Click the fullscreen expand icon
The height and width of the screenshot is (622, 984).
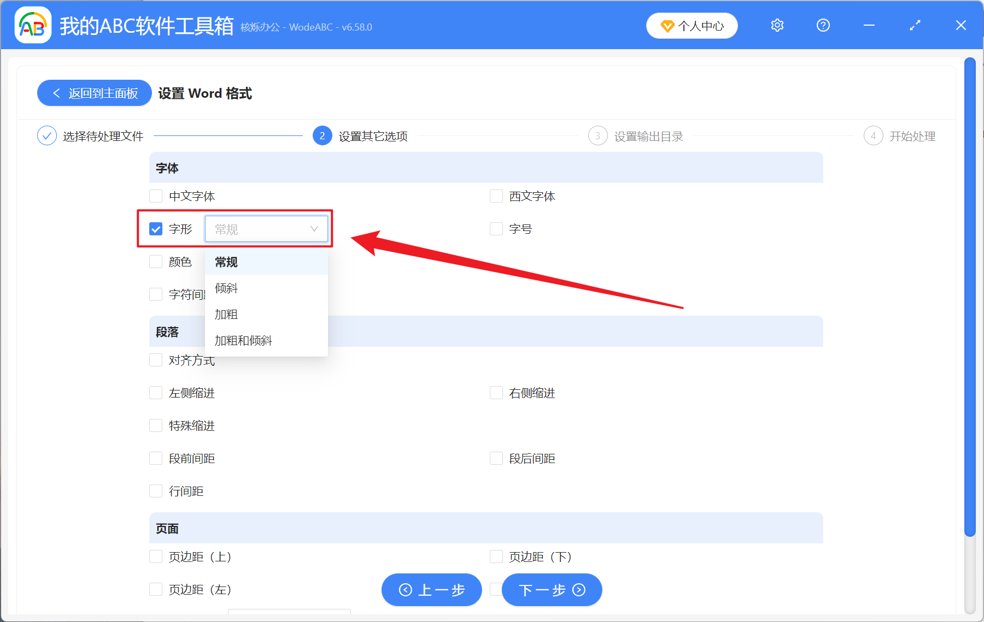tap(915, 25)
